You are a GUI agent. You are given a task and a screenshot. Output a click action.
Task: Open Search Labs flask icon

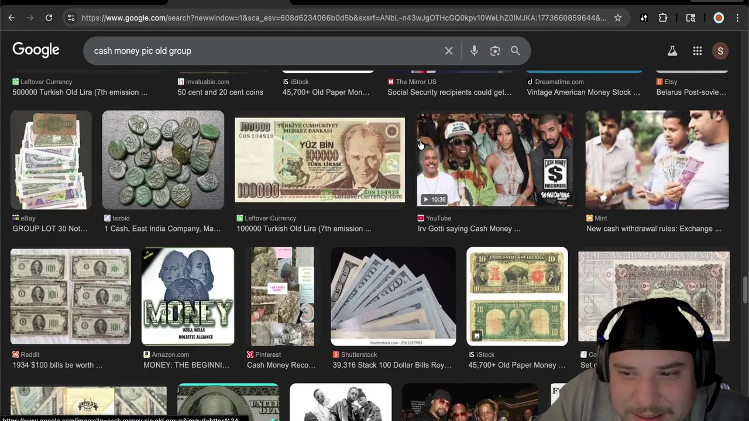click(672, 51)
